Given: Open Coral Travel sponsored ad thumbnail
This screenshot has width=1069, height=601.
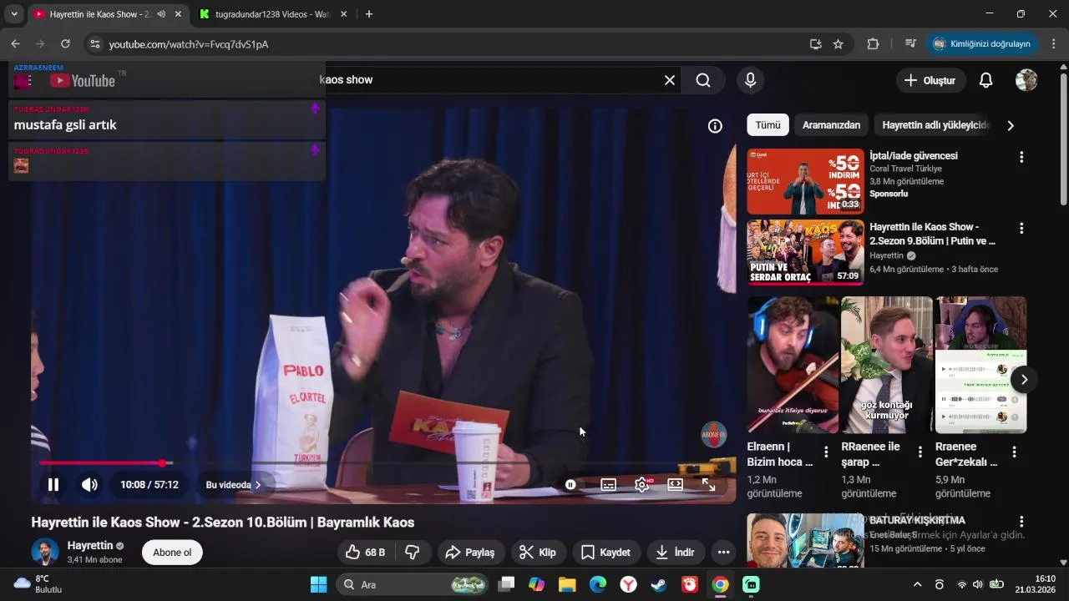Looking at the screenshot, I should (805, 182).
